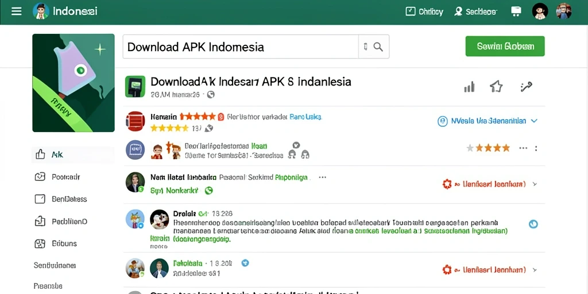Image resolution: width=588 pixels, height=294 pixels.
Task: Open the three-dot horizontal menu beside stars
Action: click(523, 148)
